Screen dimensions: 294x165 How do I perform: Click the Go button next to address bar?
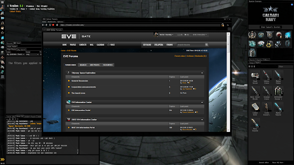(228, 25)
